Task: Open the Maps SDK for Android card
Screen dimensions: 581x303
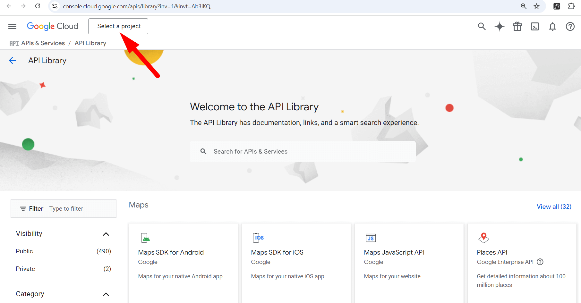Action: click(x=183, y=263)
